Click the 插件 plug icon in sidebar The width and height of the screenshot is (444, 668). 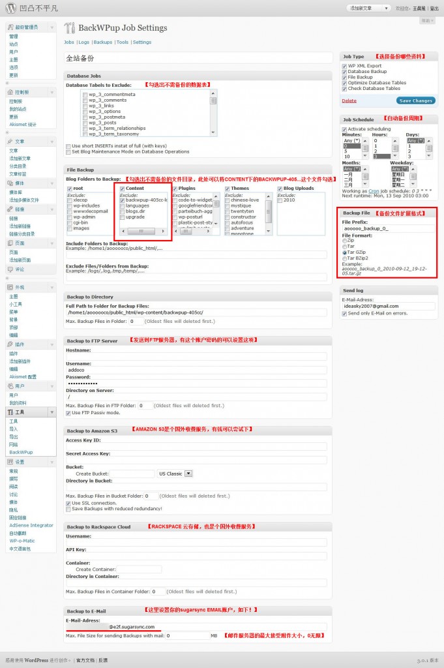point(10,344)
